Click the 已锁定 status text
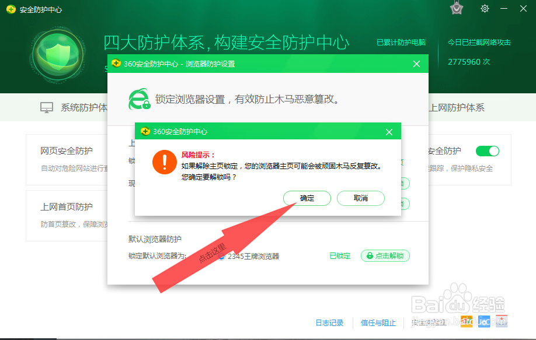 point(340,256)
